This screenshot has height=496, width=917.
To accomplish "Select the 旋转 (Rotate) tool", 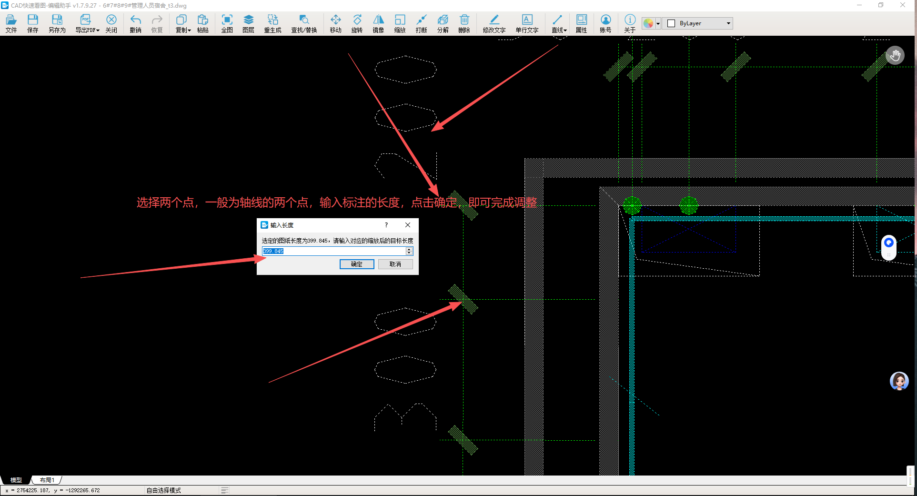I will click(x=357, y=23).
